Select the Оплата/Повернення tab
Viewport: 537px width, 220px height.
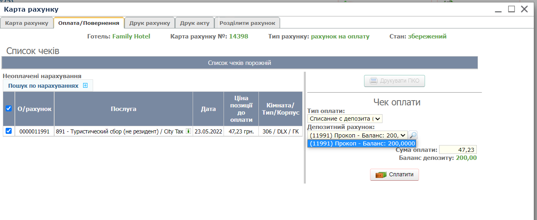[89, 23]
